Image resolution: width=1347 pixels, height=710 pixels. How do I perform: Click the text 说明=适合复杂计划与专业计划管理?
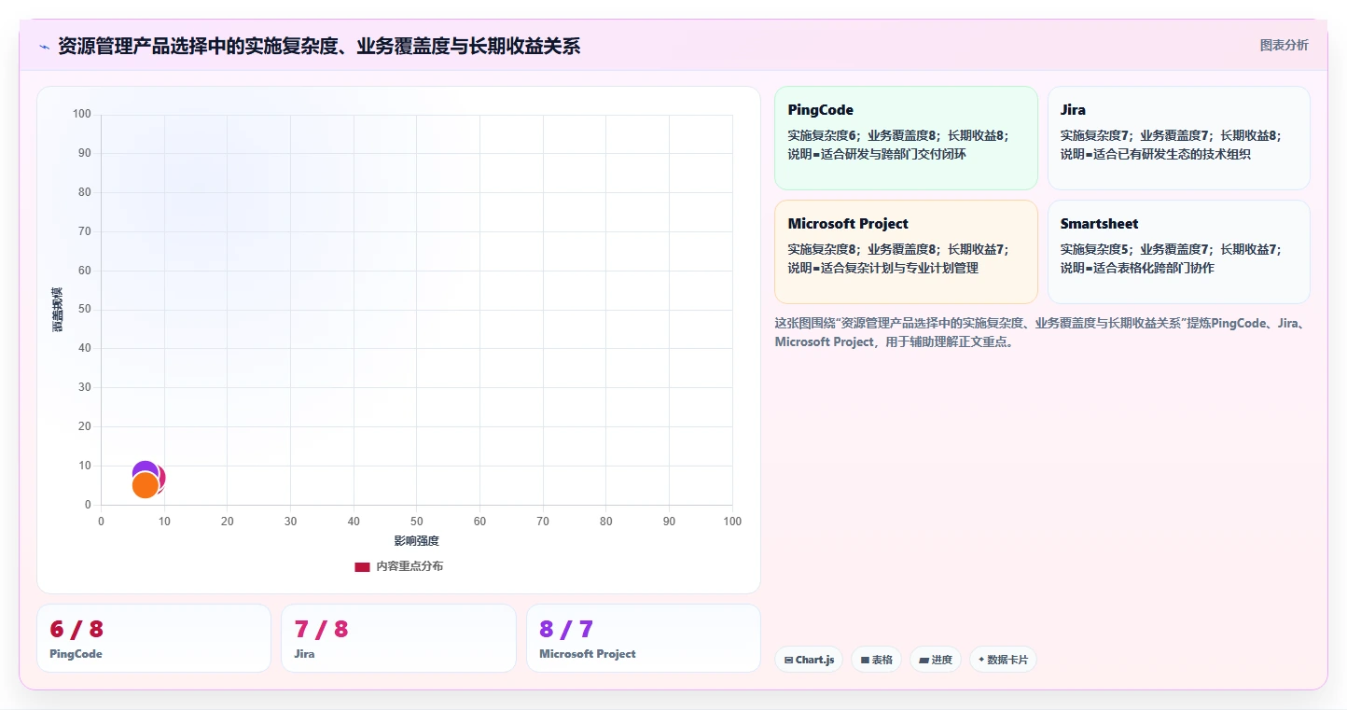882,268
